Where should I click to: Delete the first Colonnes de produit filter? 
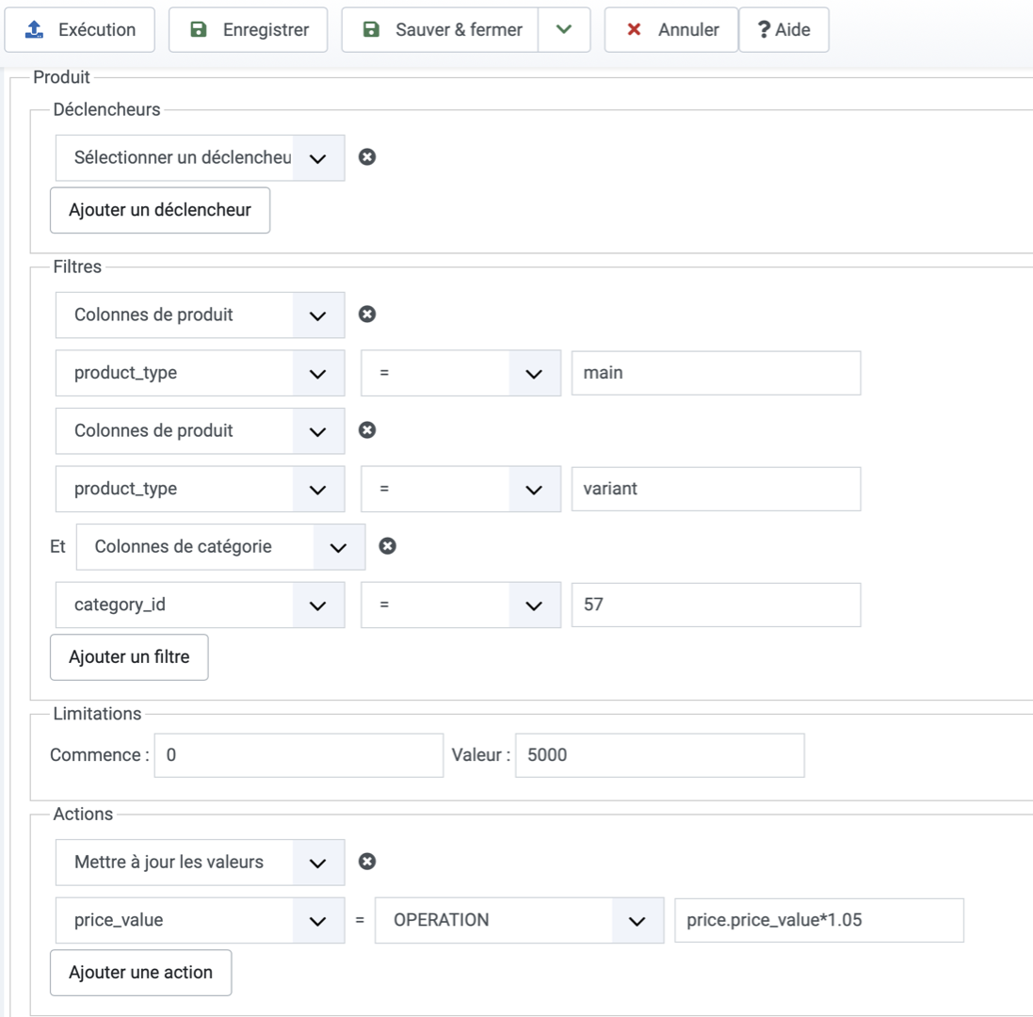coord(368,315)
